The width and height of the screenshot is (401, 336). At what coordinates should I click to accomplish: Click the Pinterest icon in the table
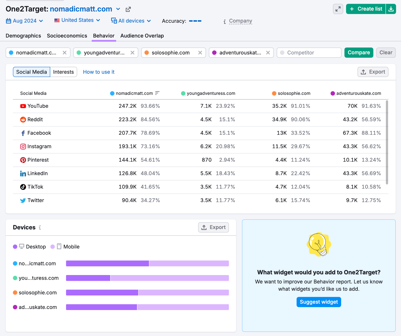pyautogui.click(x=23, y=160)
